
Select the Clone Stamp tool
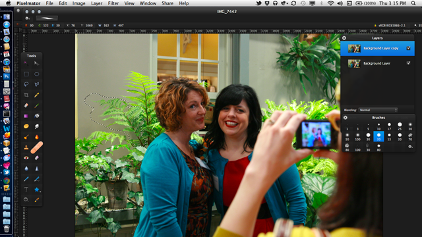click(x=26, y=147)
